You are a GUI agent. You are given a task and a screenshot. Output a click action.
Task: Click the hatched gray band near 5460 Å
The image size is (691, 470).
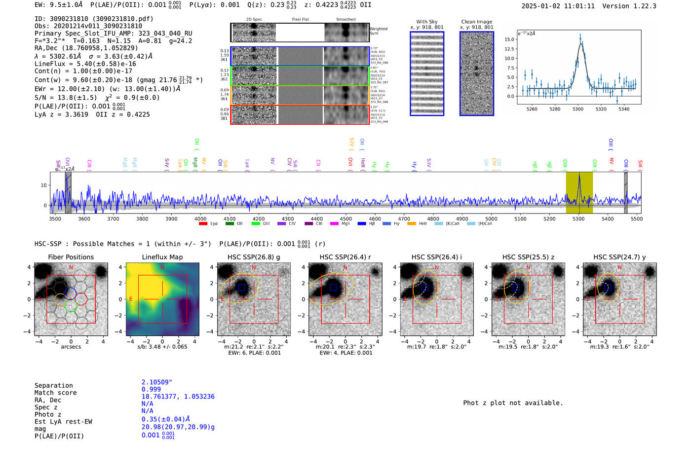(626, 192)
